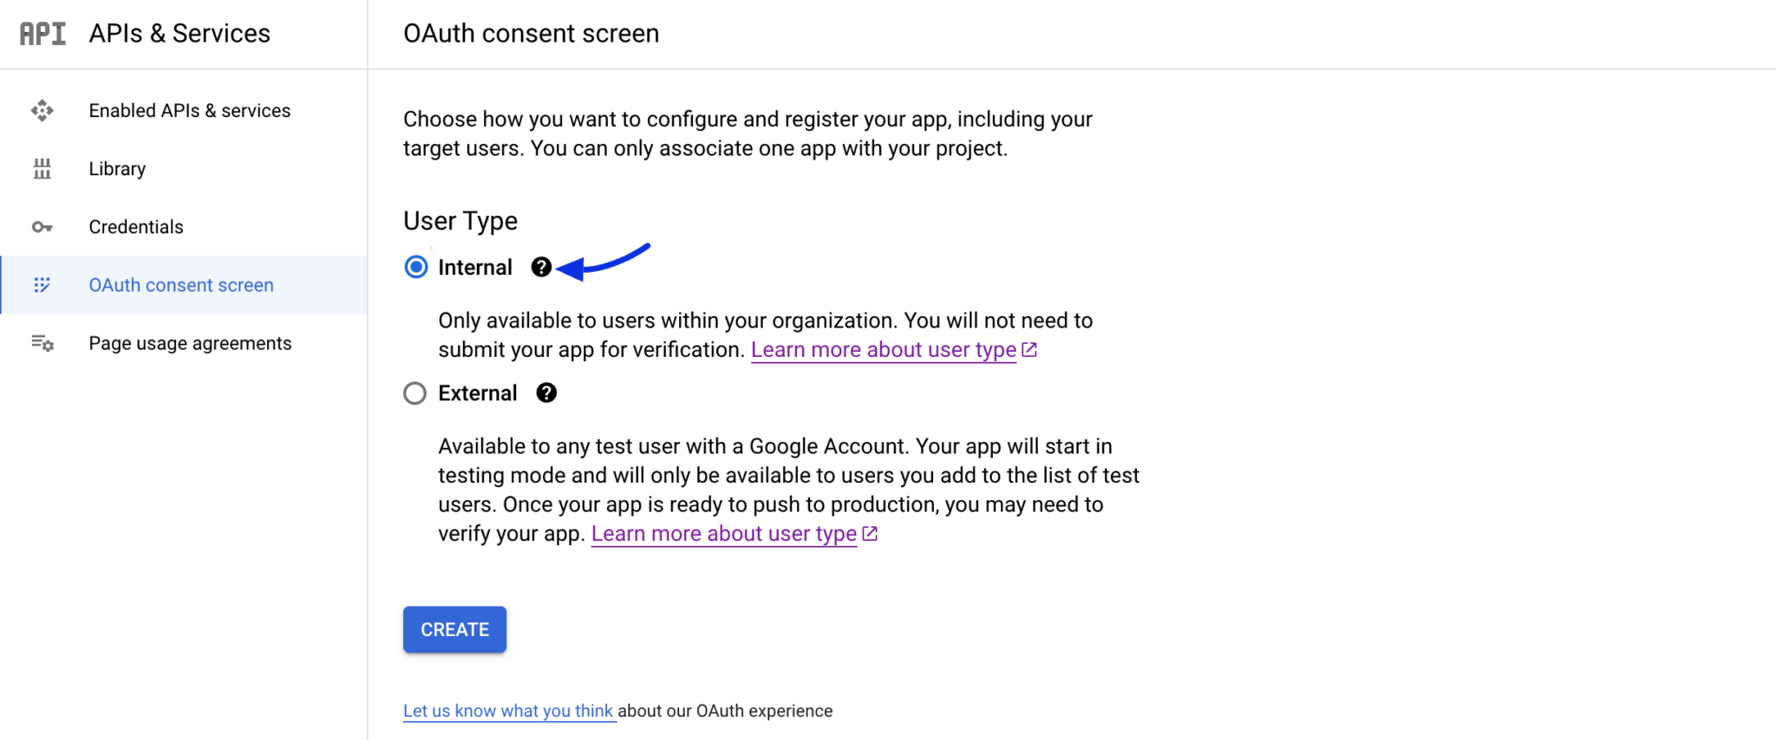Click the Enabled APIs & services icon
The image size is (1776, 740).
tap(42, 111)
